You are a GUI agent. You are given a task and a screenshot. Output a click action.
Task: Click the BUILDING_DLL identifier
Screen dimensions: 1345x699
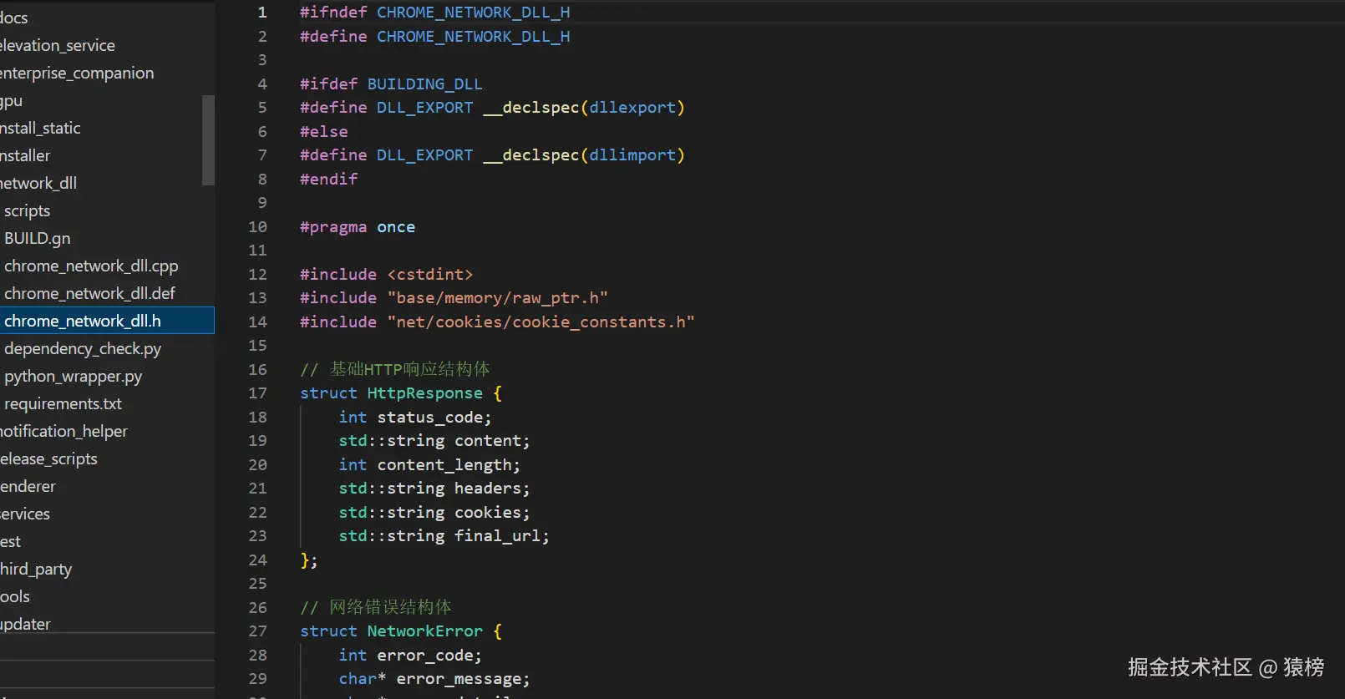click(424, 84)
